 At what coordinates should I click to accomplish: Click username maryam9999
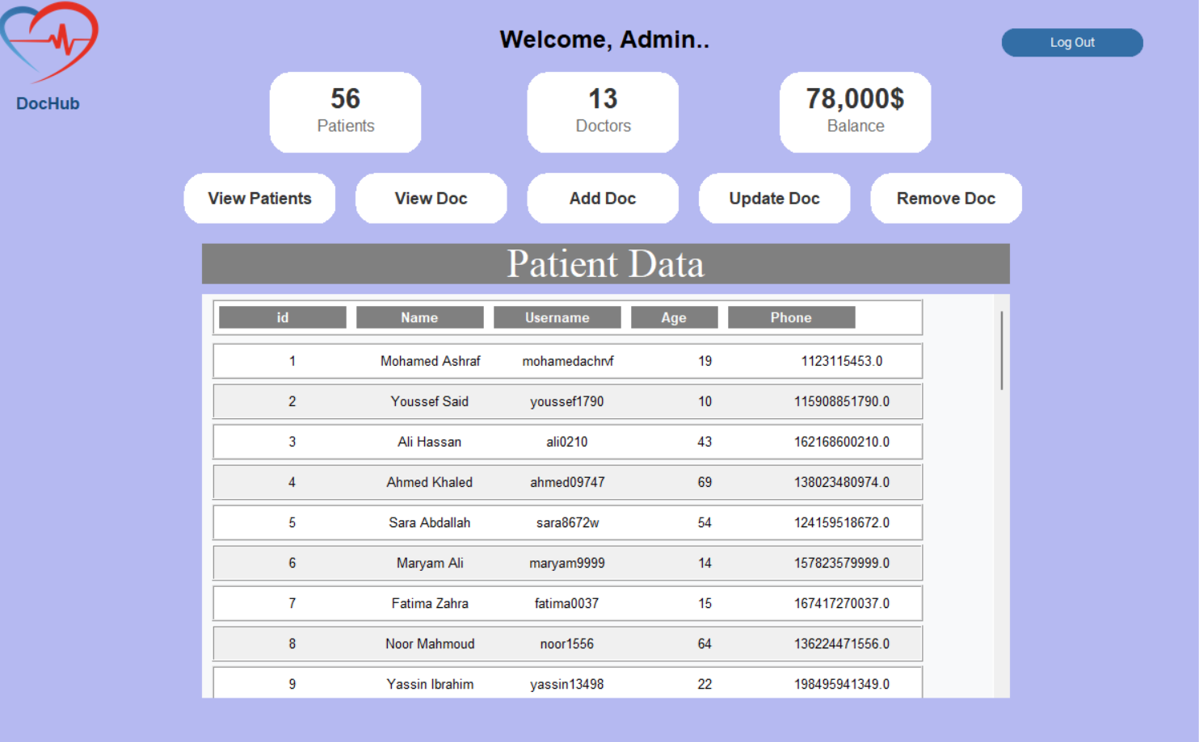coord(567,563)
